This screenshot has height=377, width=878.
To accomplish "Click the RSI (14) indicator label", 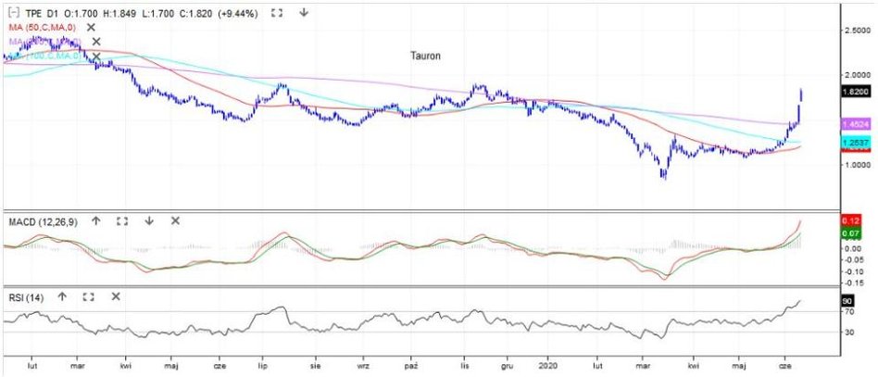I will (x=26, y=296).
